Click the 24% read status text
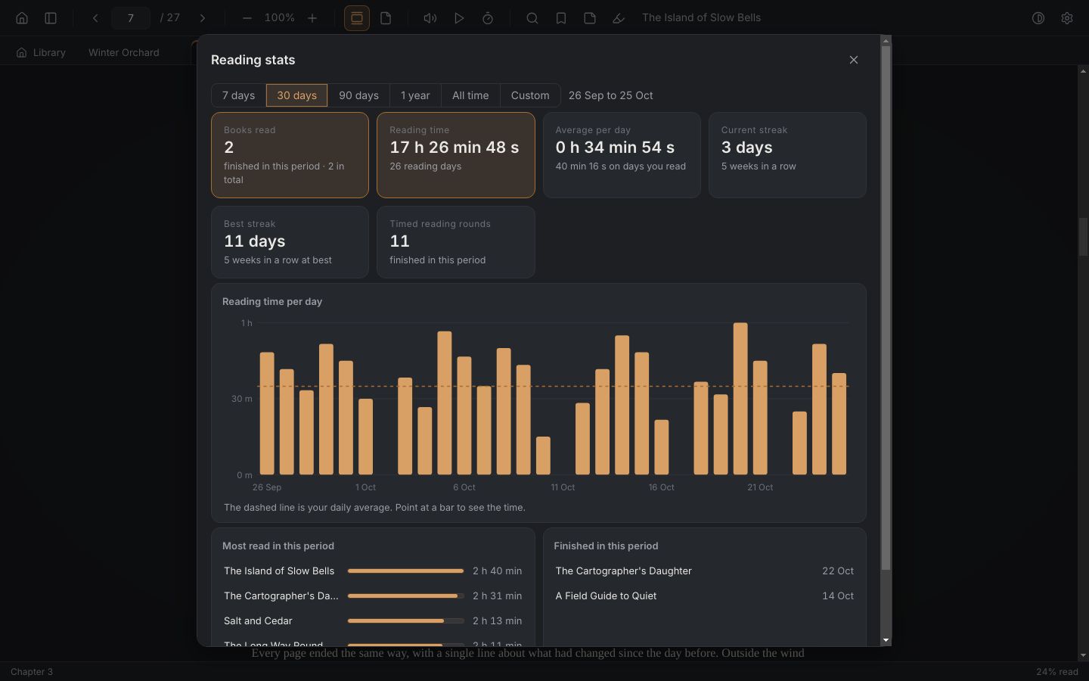The image size is (1089, 681). coord(1057,672)
